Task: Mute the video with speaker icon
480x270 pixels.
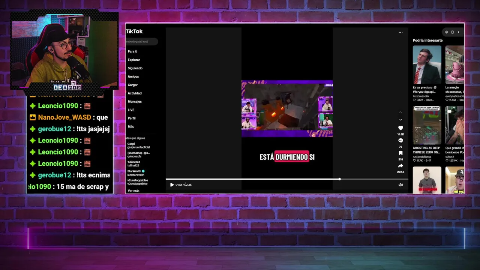Action: point(400,184)
